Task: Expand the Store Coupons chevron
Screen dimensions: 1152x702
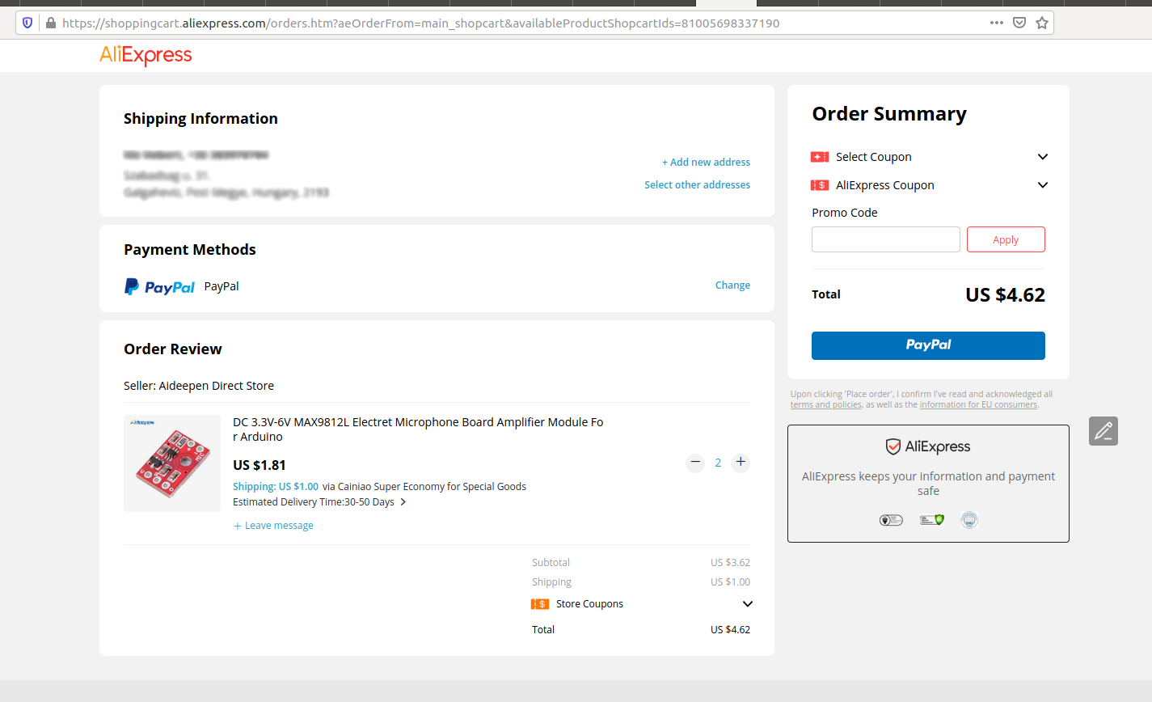Action: 748,604
